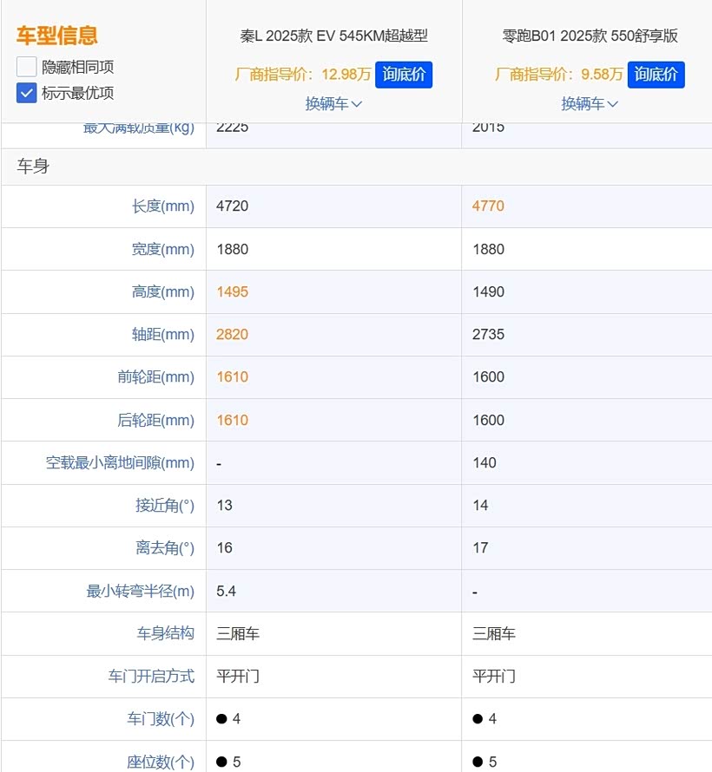Open the 秦L 2025款 EV 545KM超越型 title
Viewport: 712px width, 772px height.
pyautogui.click(x=333, y=36)
